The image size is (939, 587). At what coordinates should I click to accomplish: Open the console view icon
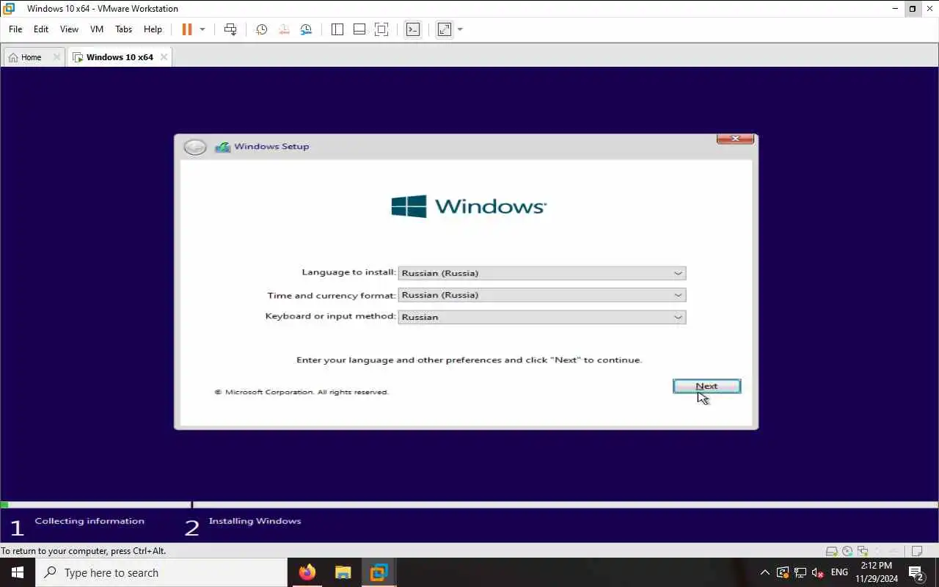coord(413,29)
